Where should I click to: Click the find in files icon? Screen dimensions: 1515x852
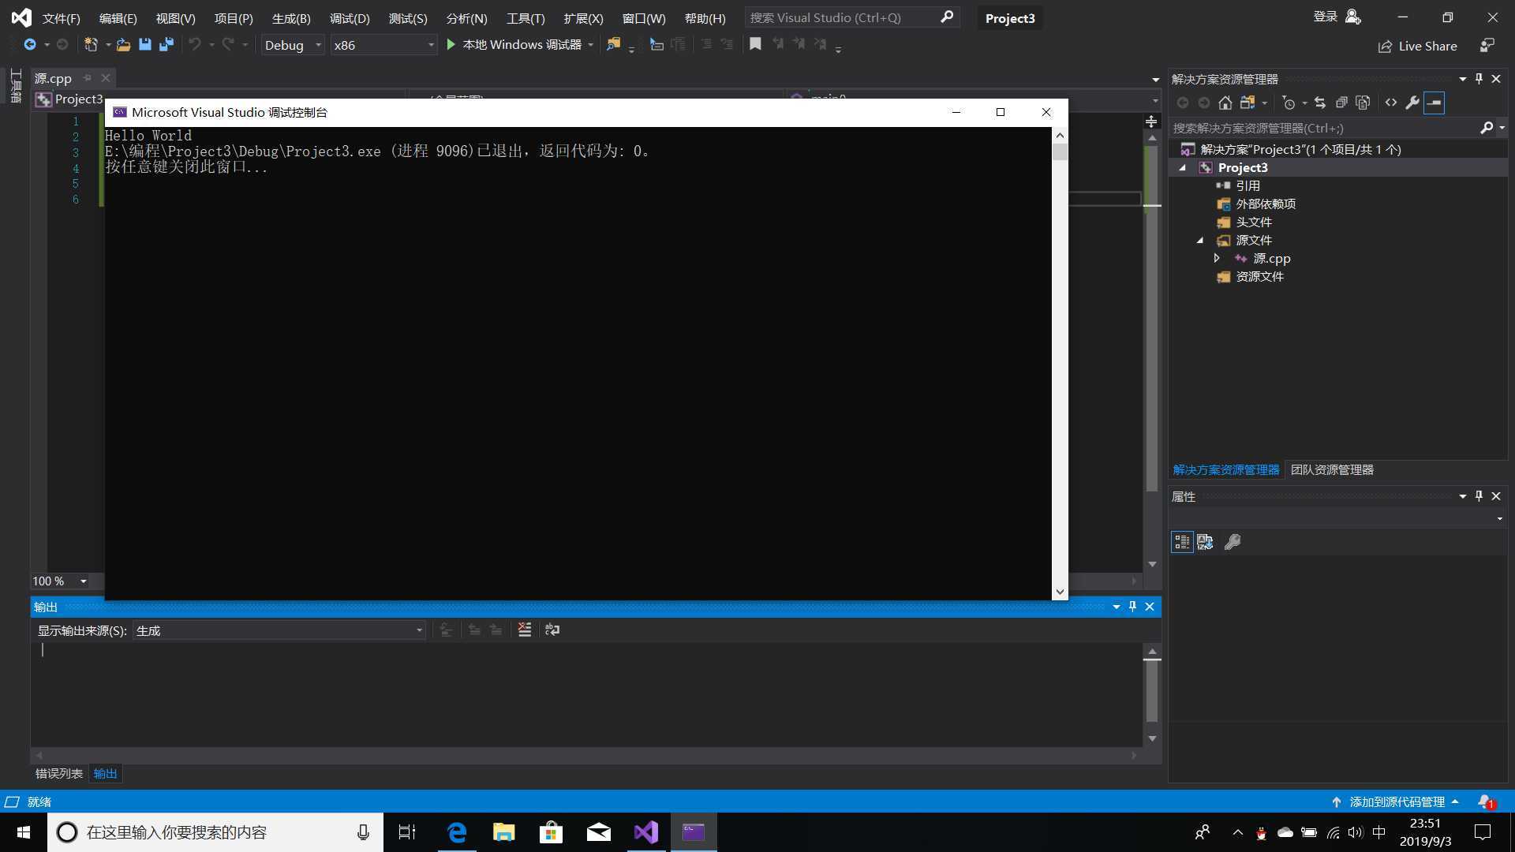point(613,45)
